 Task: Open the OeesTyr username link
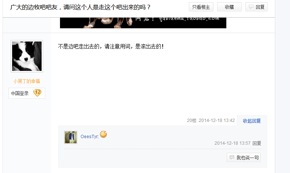click(x=89, y=137)
